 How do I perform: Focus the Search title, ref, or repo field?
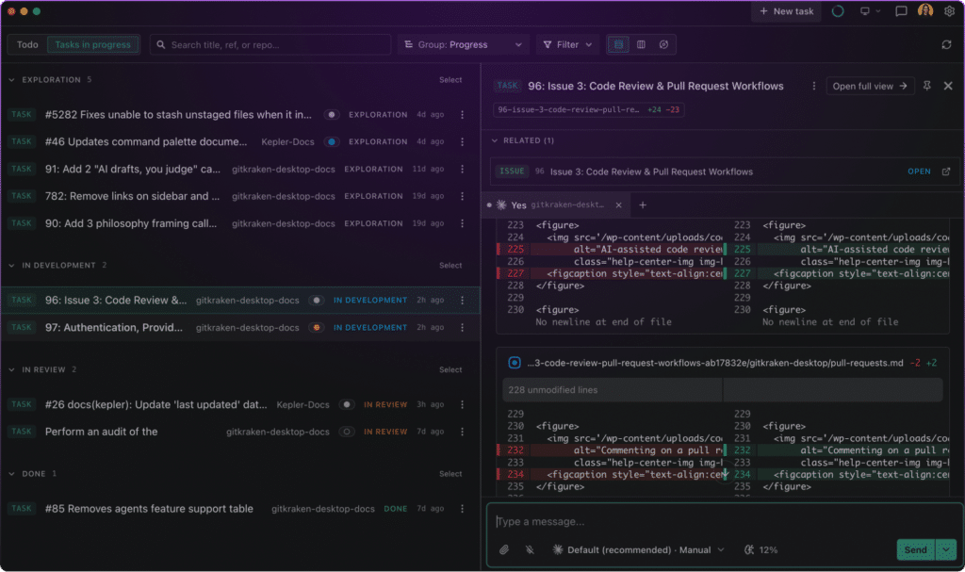coord(270,44)
